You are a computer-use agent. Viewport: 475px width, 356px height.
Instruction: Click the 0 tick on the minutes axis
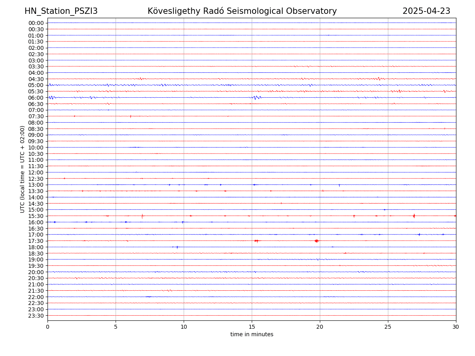47,327
